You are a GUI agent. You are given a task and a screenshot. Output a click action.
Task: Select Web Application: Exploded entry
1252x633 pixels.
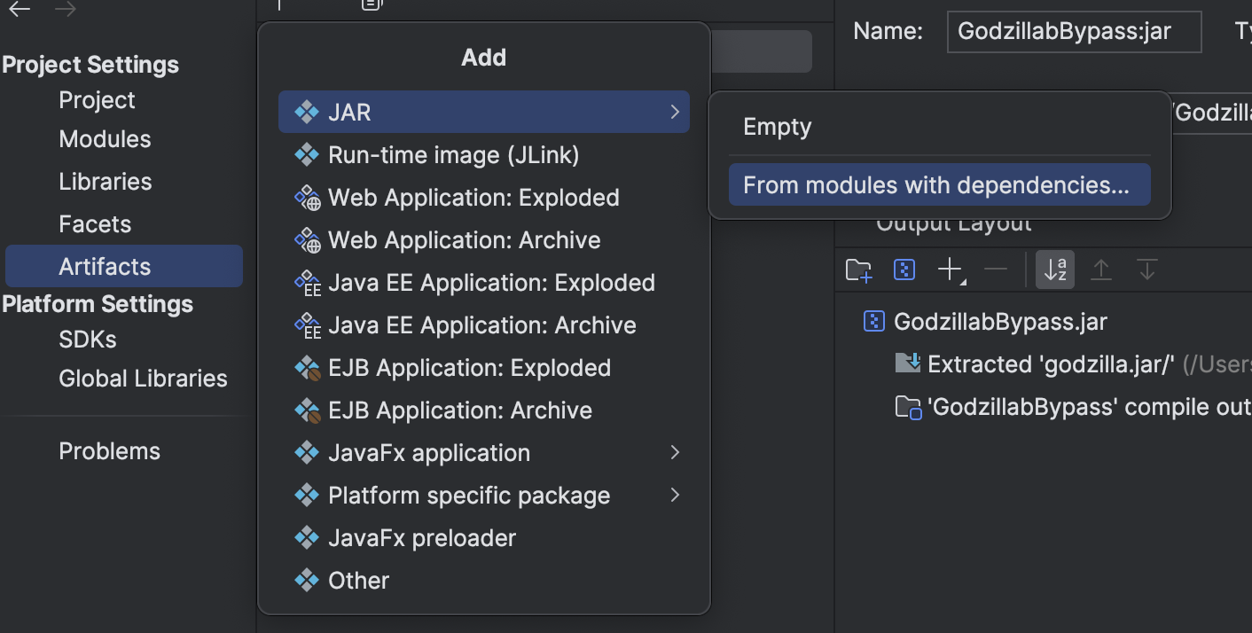(473, 198)
